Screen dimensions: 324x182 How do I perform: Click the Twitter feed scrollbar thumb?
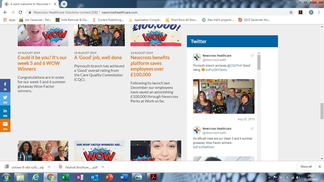(x=259, y=62)
